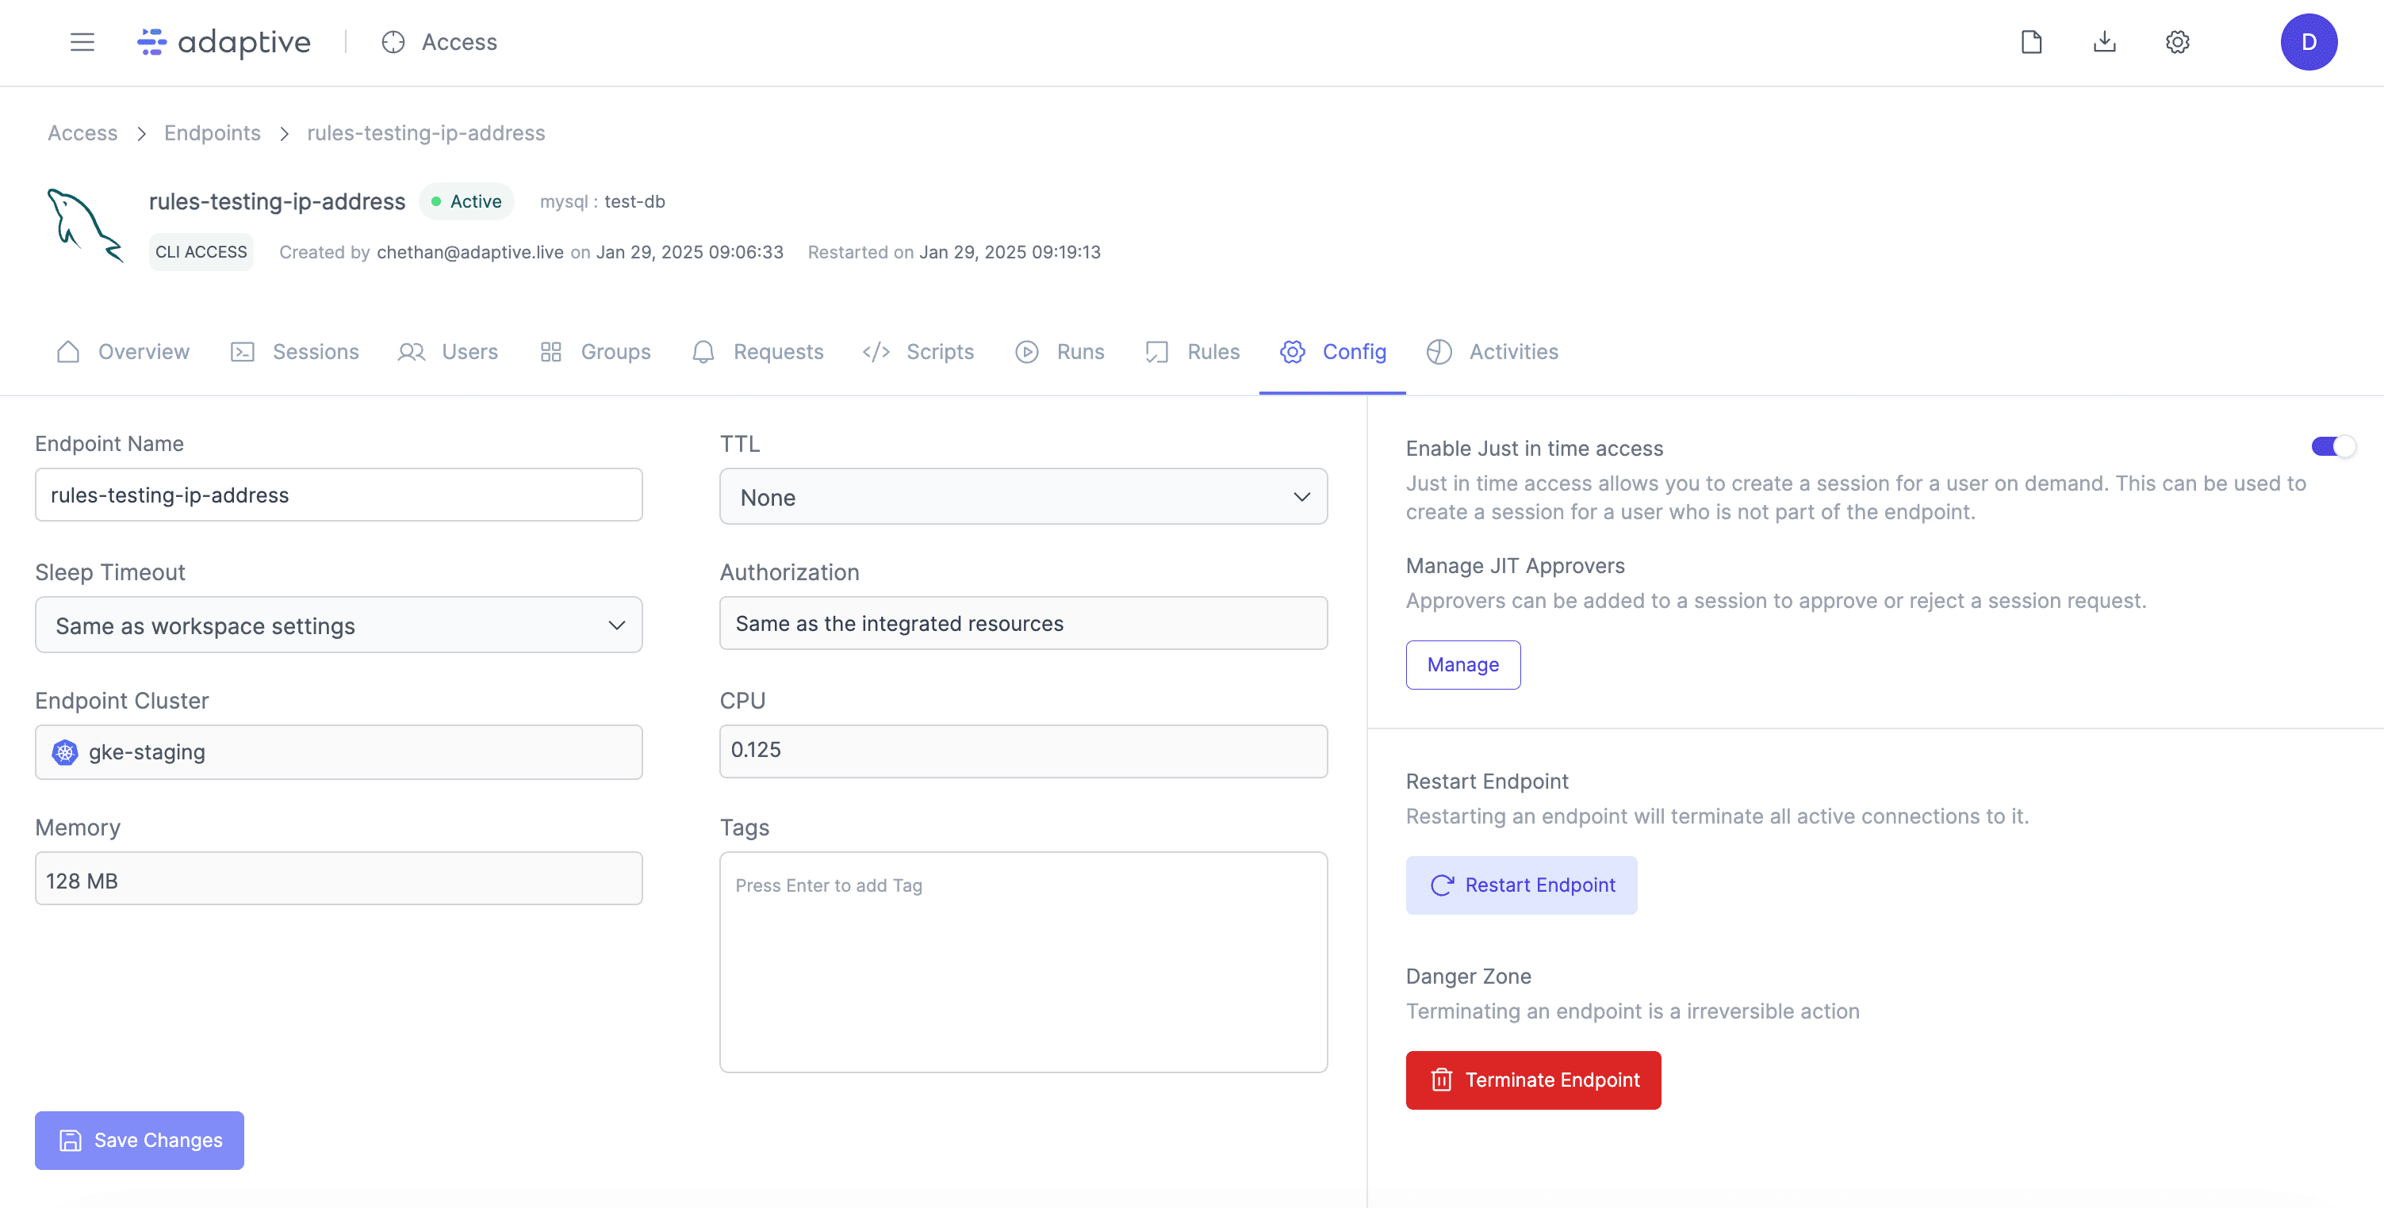Click the download icon in header
Viewport: 2384px width, 1208px height.
point(2105,42)
